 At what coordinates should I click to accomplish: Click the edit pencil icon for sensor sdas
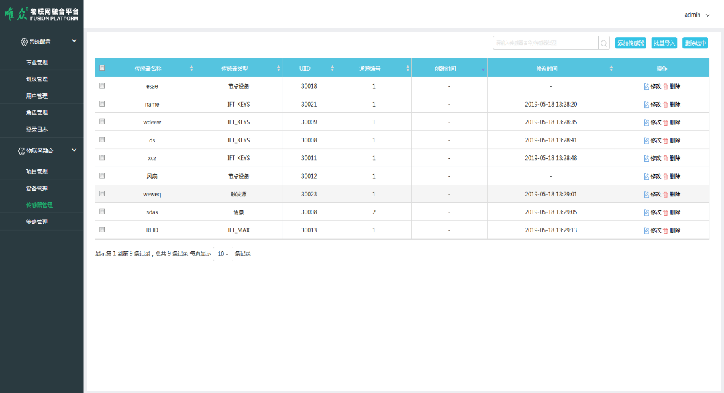click(646, 212)
